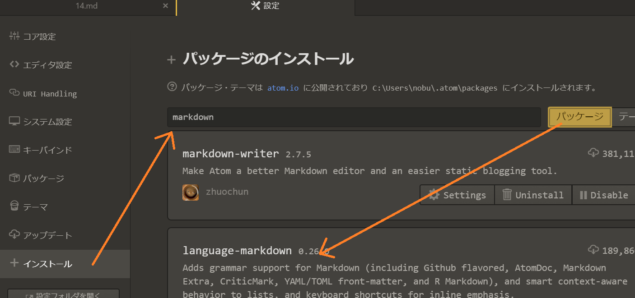Click the paint bucket icon next to テーマ
Viewport: 635px width, 298px height.
(x=14, y=206)
